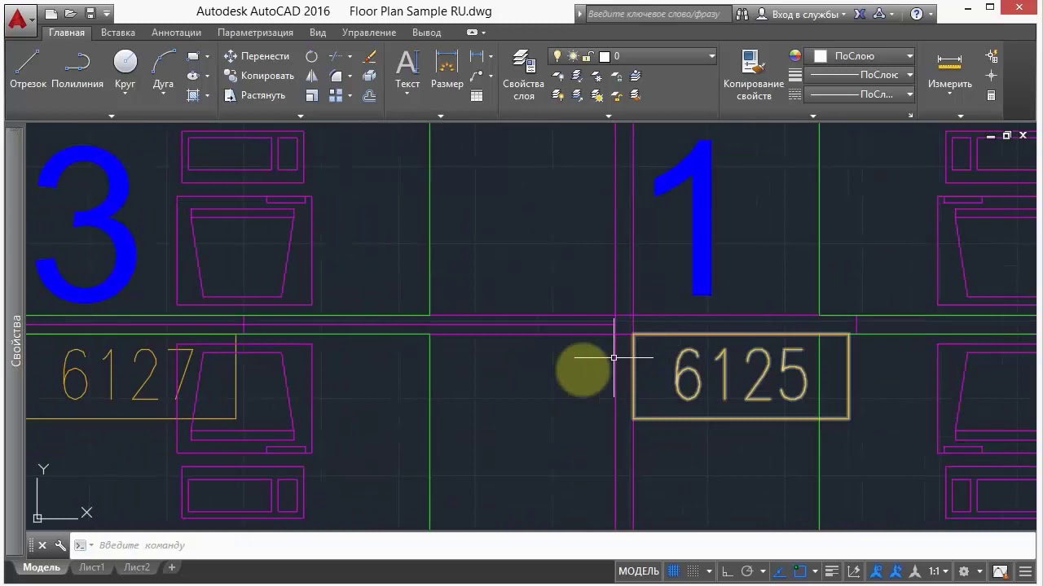Open the Quick Calculator icon
The width and height of the screenshot is (1043, 586).
click(x=992, y=95)
